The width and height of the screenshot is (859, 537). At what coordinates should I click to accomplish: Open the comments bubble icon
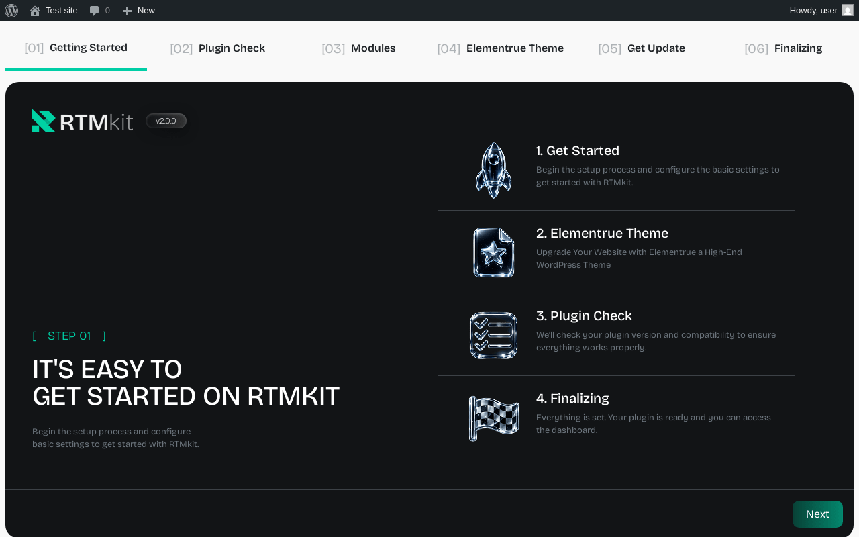click(94, 11)
